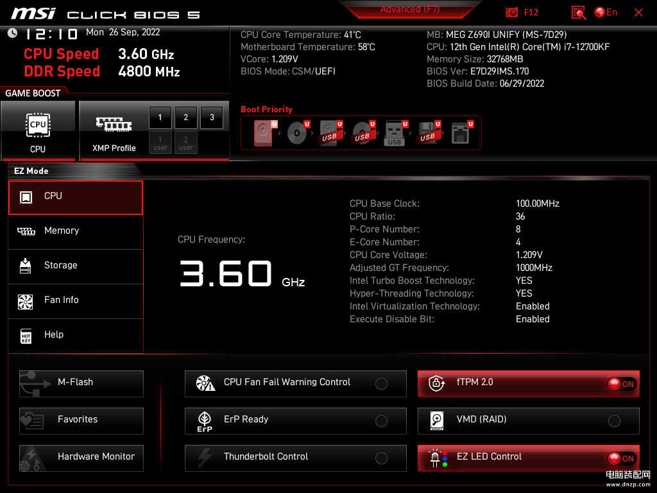
Task: Select XMP Profile 2
Action: (x=185, y=117)
